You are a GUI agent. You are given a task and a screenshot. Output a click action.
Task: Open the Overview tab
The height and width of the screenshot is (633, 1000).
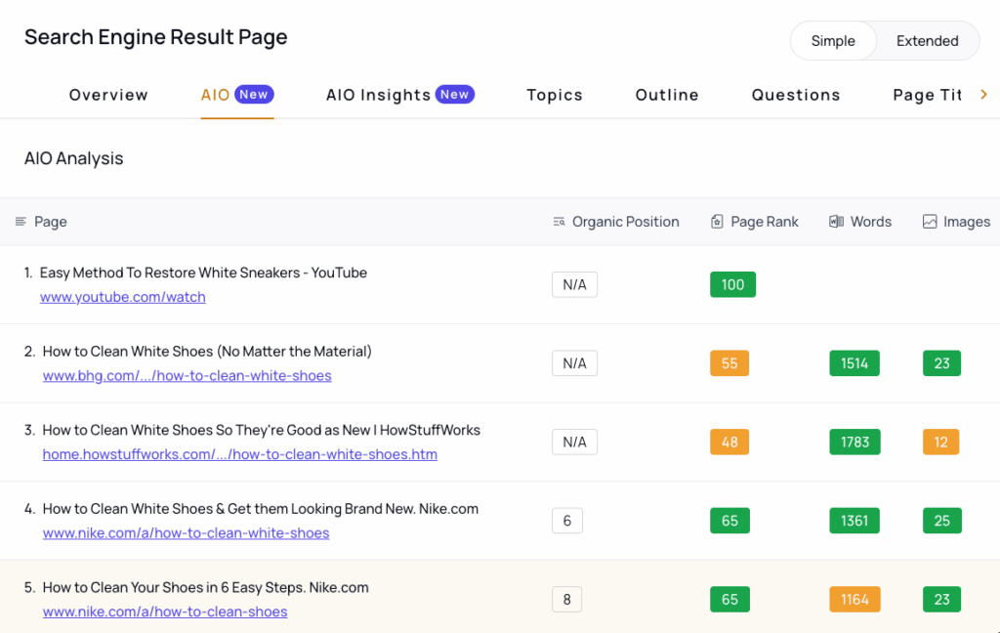tap(108, 95)
